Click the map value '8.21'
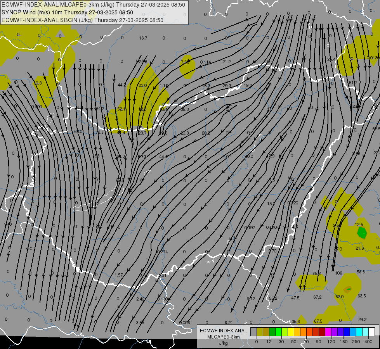This screenshot has height=349, width=380. point(229,323)
